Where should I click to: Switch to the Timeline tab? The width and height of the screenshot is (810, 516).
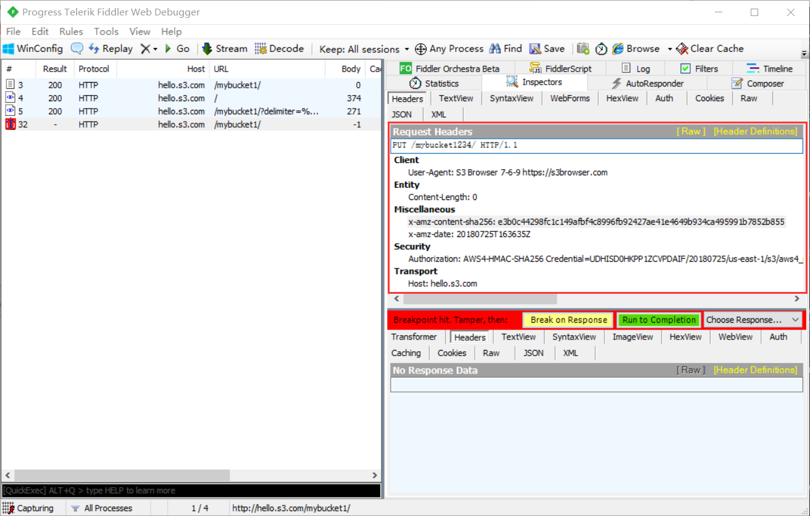click(769, 69)
